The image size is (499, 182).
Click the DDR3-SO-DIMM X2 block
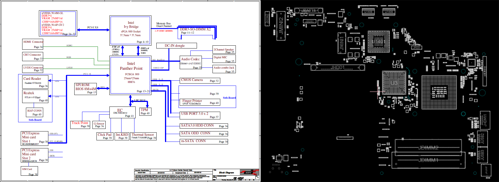[x=197, y=33]
